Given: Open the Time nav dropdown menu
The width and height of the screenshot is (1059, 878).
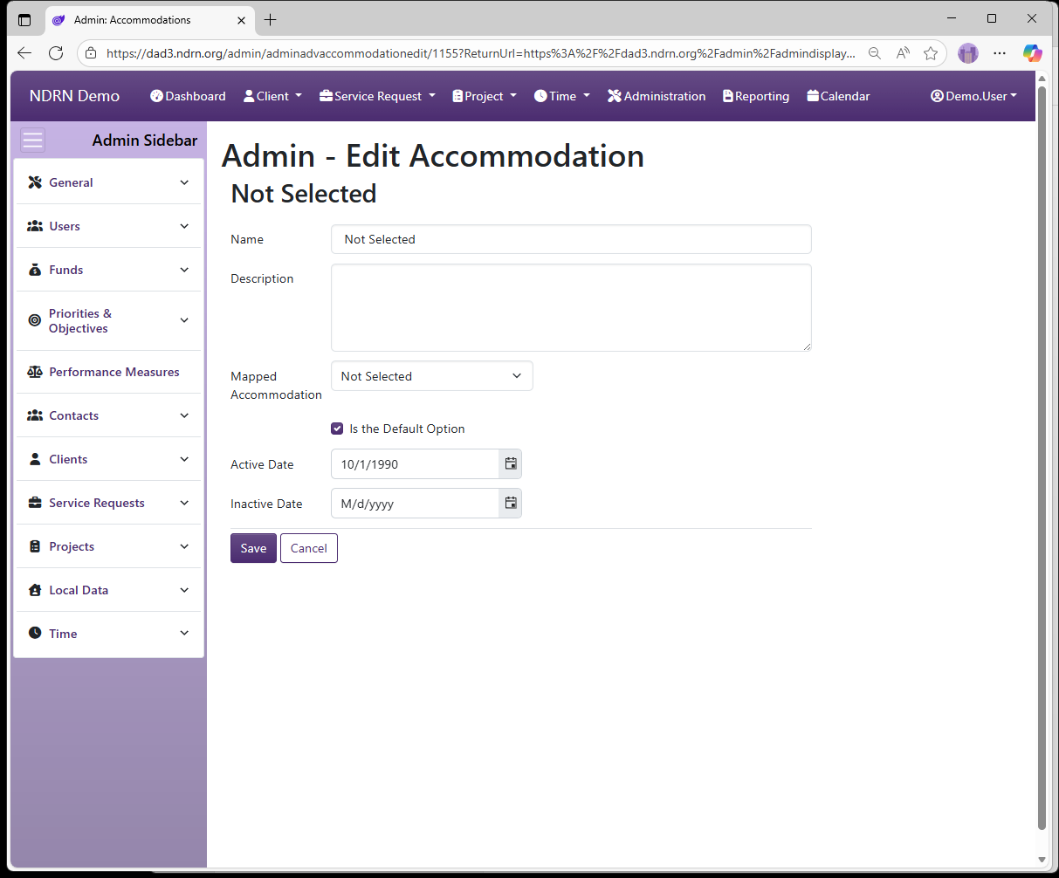Looking at the screenshot, I should tap(562, 96).
